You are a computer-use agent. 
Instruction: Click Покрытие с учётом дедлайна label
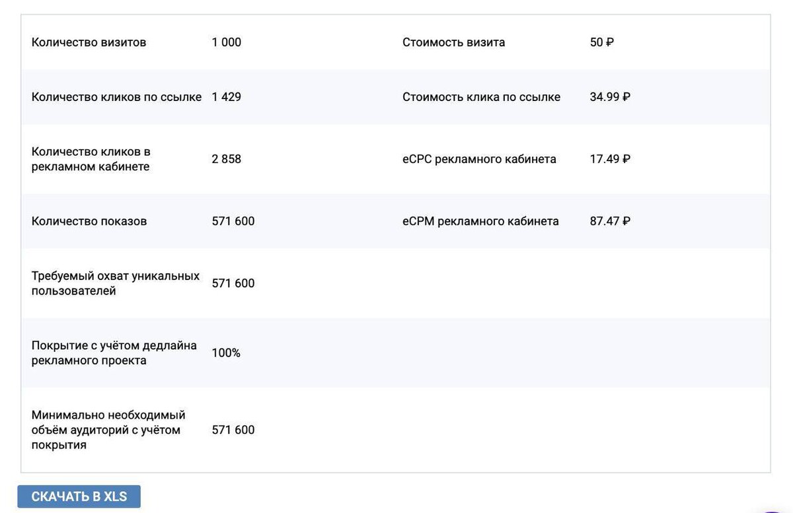[114, 353]
